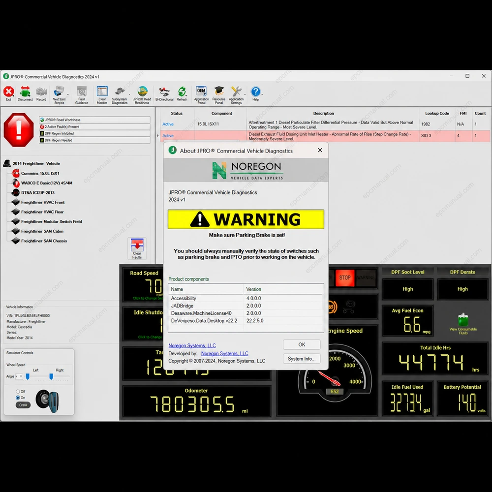Select the JADBridge component row
The image size is (492, 492).
tap(246, 306)
